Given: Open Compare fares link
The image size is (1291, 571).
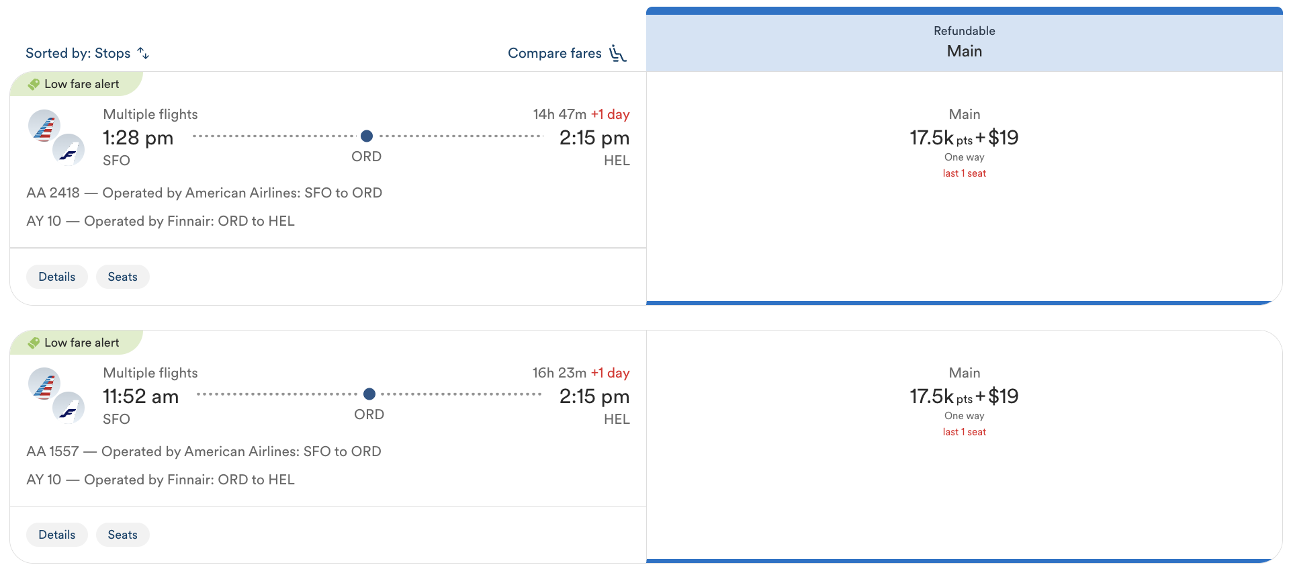Looking at the screenshot, I should pos(554,53).
